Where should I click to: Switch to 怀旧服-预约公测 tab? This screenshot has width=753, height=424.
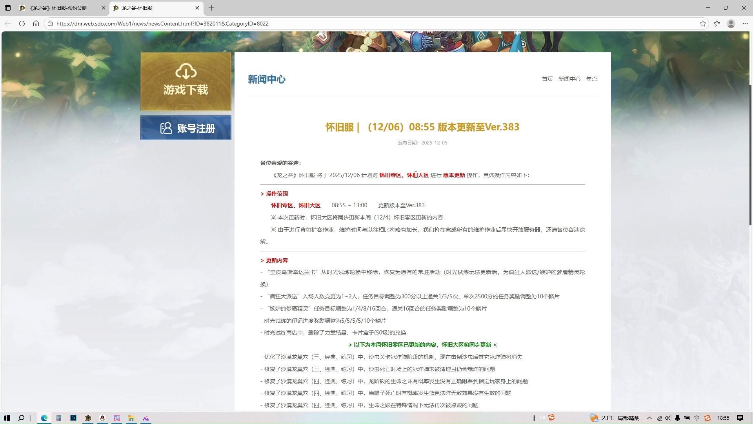(x=59, y=8)
